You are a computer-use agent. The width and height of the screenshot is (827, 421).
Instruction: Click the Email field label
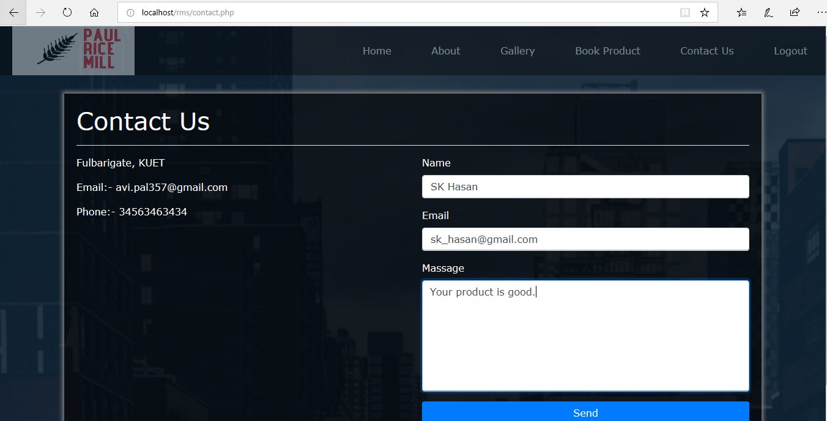[436, 215]
